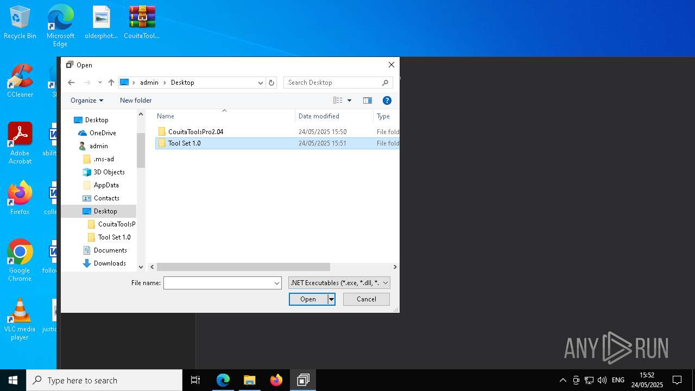The height and width of the screenshot is (391, 695).
Task: Click navigation pane scroll-down arrow
Action: (141, 267)
